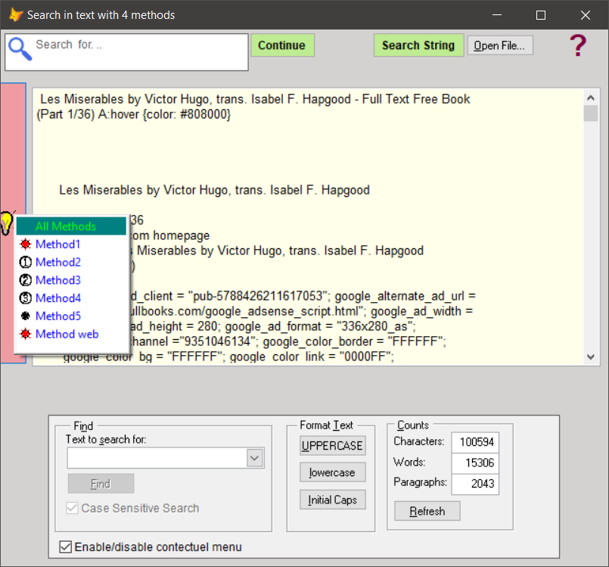Click the yellow lightbulb icon
The image size is (609, 567).
coord(6,223)
